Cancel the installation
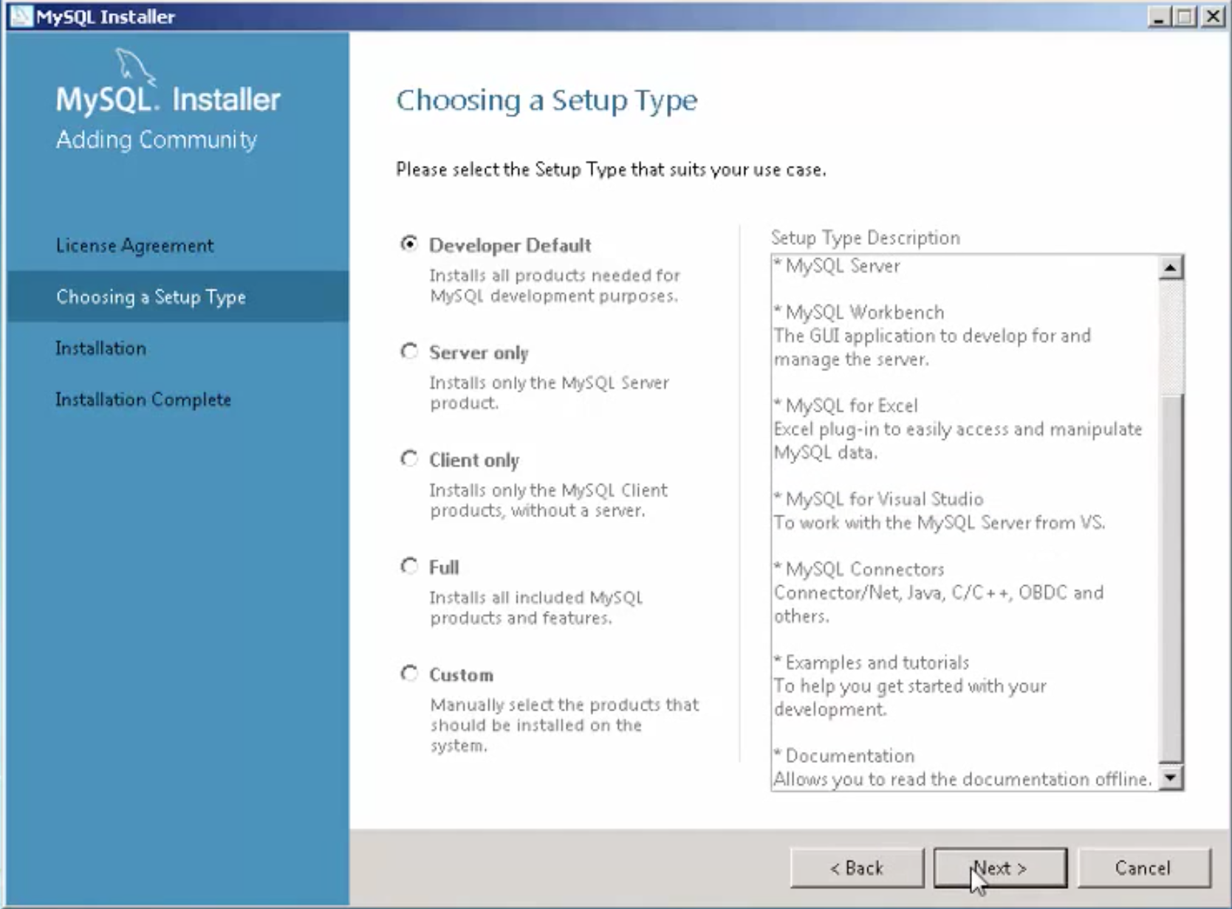1232x909 pixels. (x=1144, y=867)
